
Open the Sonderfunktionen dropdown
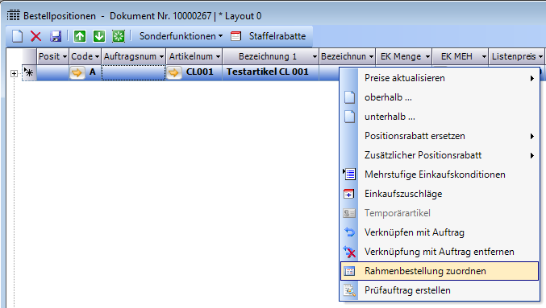point(181,36)
